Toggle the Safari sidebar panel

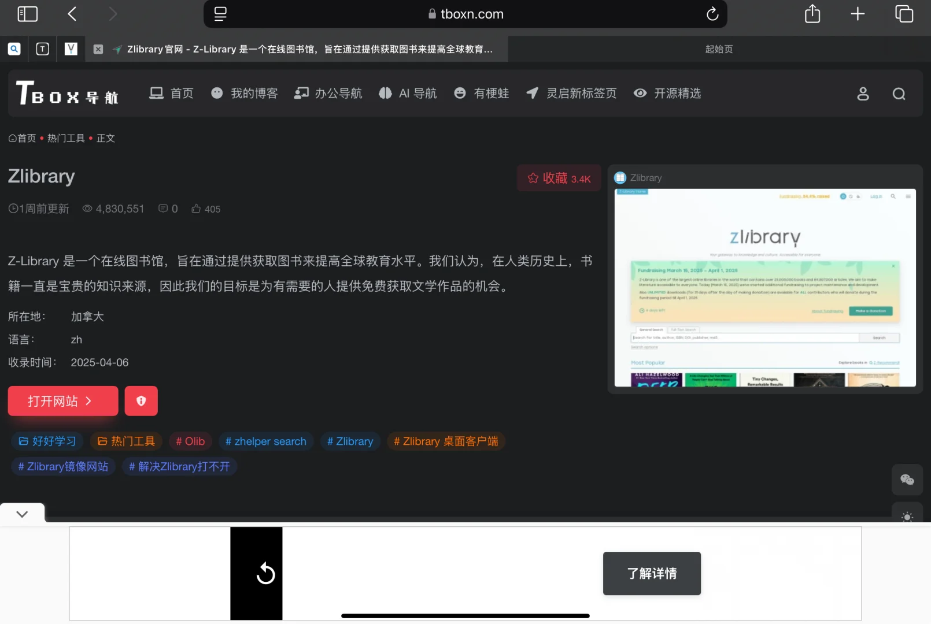click(28, 14)
